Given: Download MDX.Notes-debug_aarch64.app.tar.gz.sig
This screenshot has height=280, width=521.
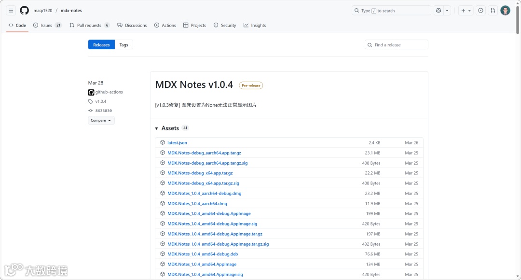Looking at the screenshot, I should tap(207, 163).
